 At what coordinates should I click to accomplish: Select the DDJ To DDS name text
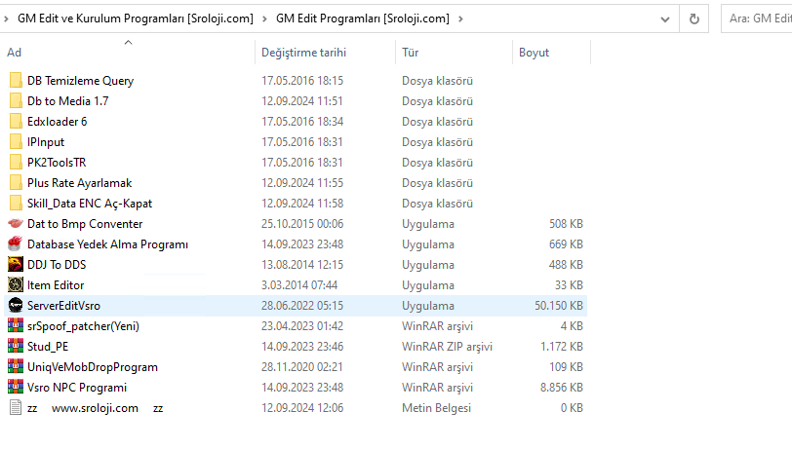[x=57, y=265]
